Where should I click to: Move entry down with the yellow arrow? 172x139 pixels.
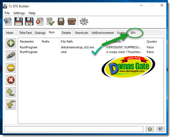pyautogui.click(x=11, y=105)
